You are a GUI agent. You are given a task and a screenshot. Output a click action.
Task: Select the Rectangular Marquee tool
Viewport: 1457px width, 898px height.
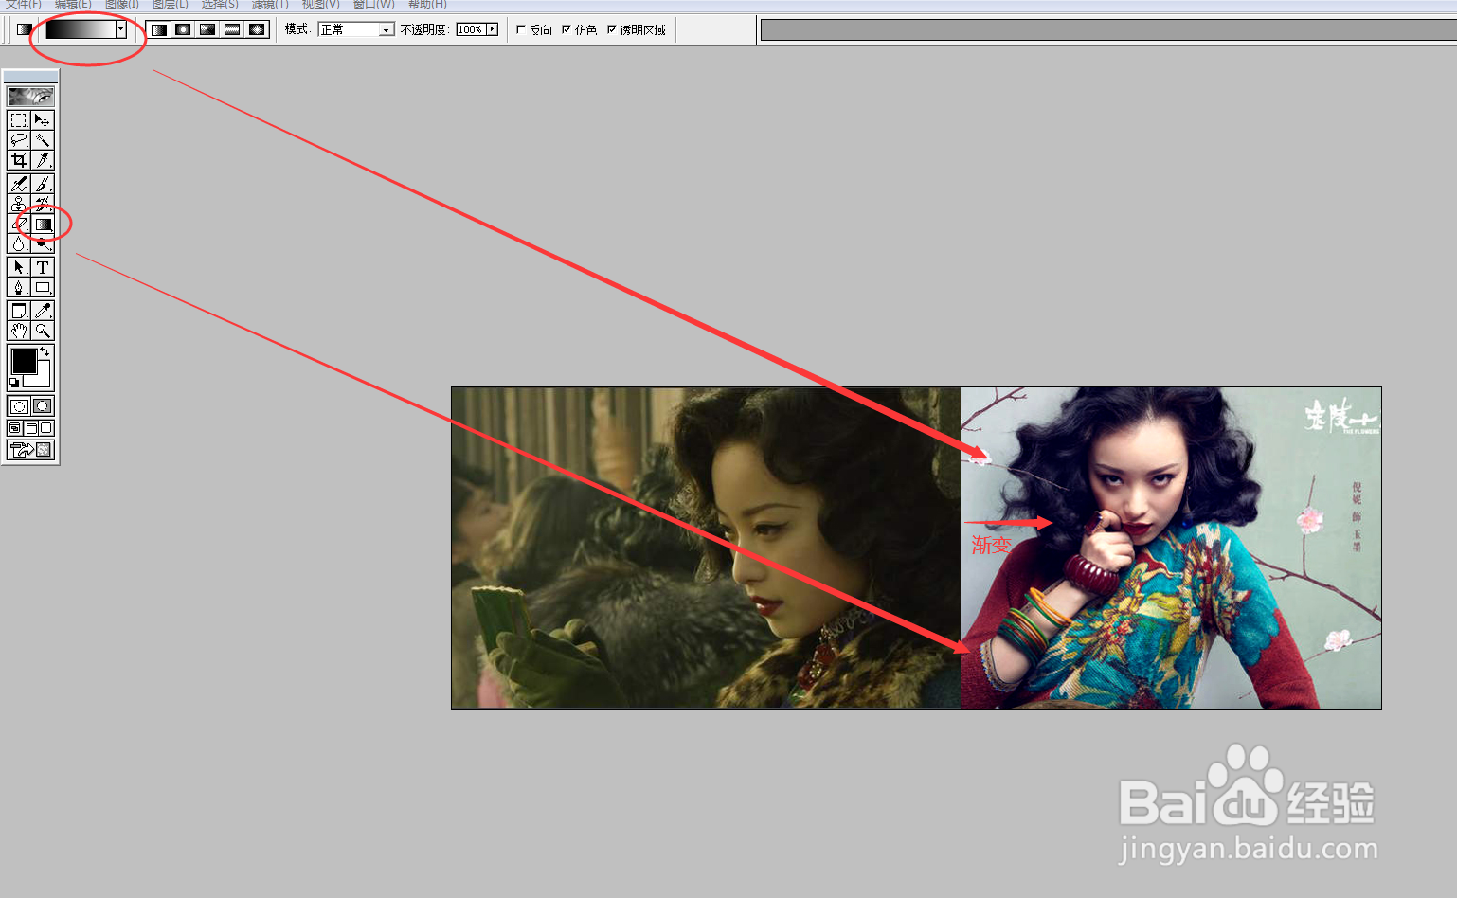click(19, 120)
